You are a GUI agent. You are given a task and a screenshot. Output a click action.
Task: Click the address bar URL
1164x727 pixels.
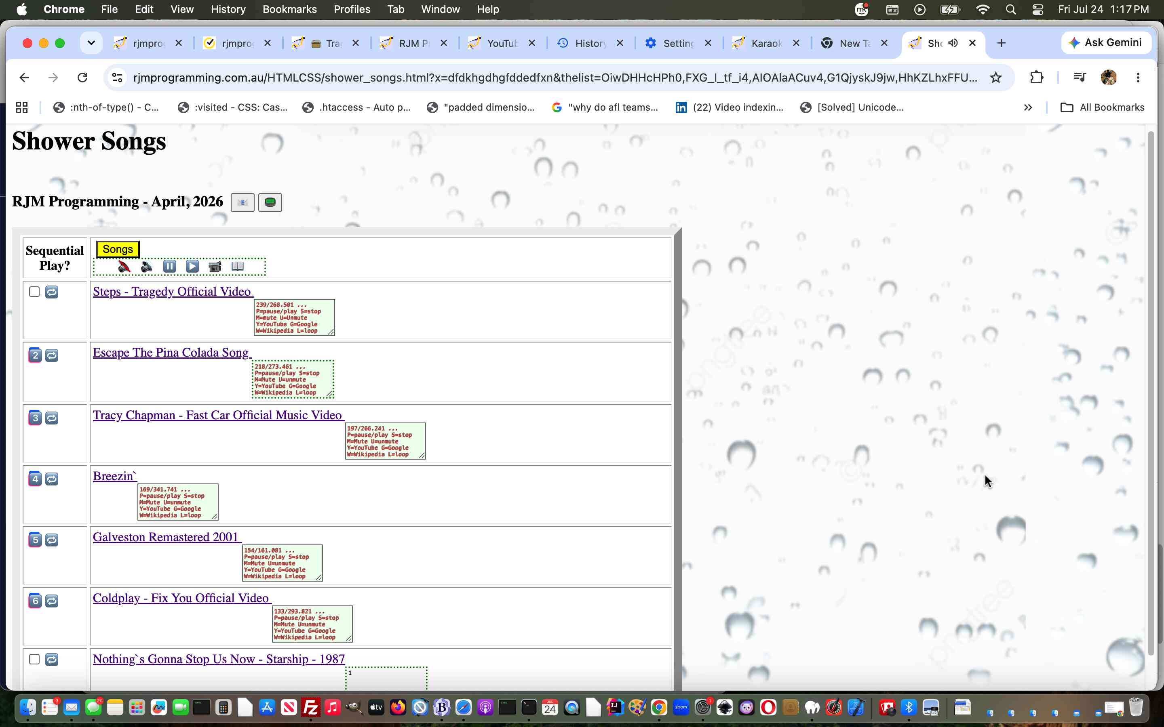(x=555, y=78)
